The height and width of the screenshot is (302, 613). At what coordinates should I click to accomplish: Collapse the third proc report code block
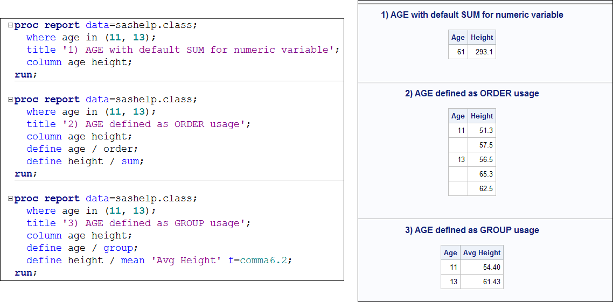coord(11,199)
